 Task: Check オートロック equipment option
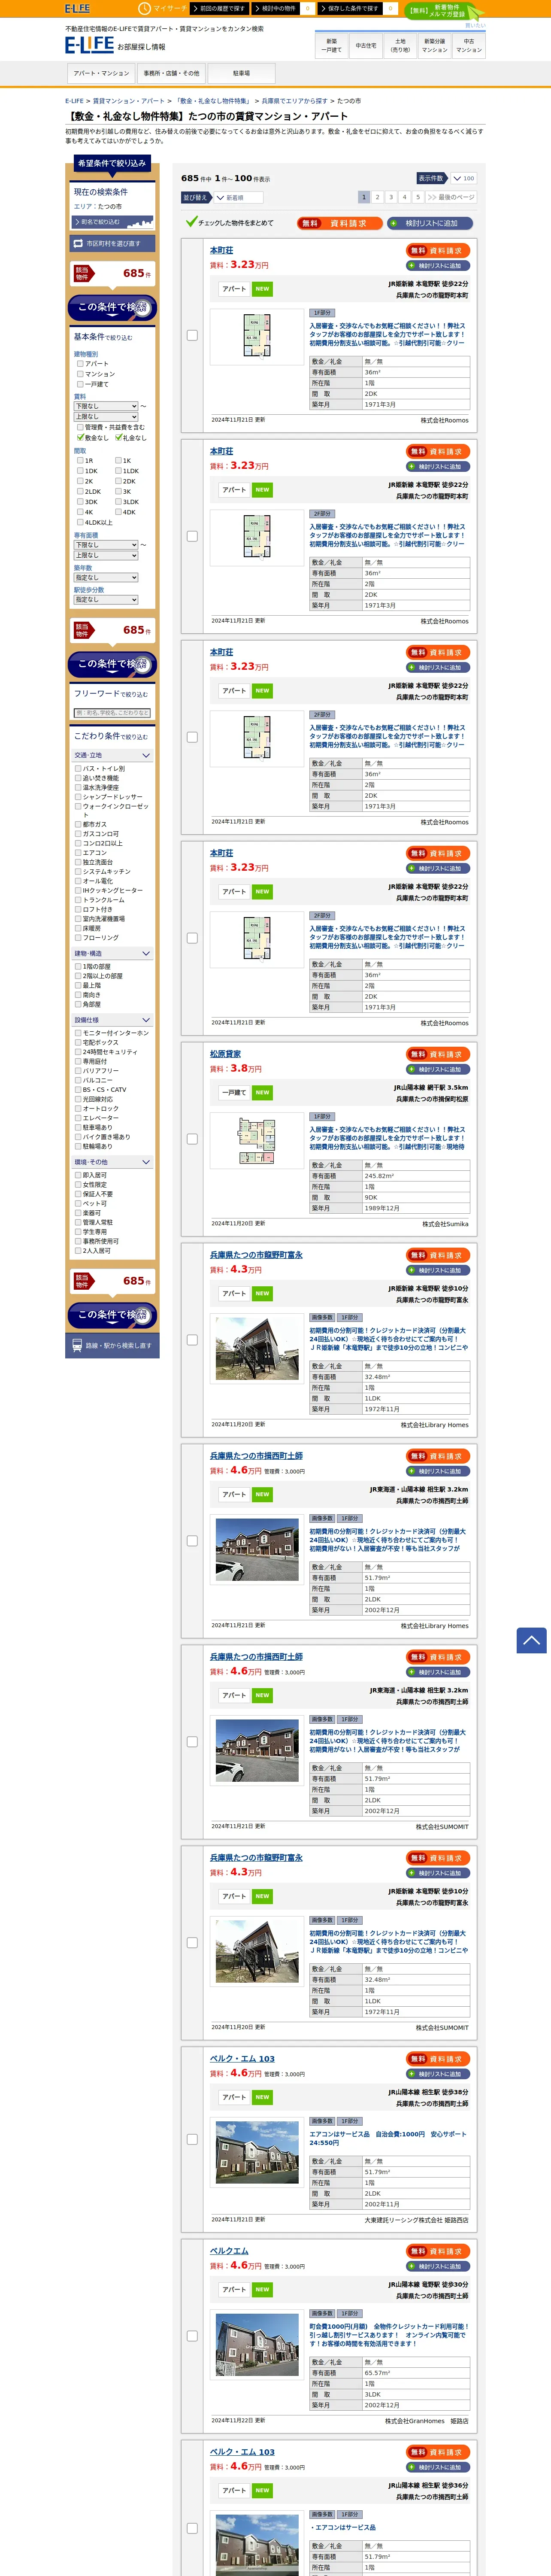[x=78, y=1108]
